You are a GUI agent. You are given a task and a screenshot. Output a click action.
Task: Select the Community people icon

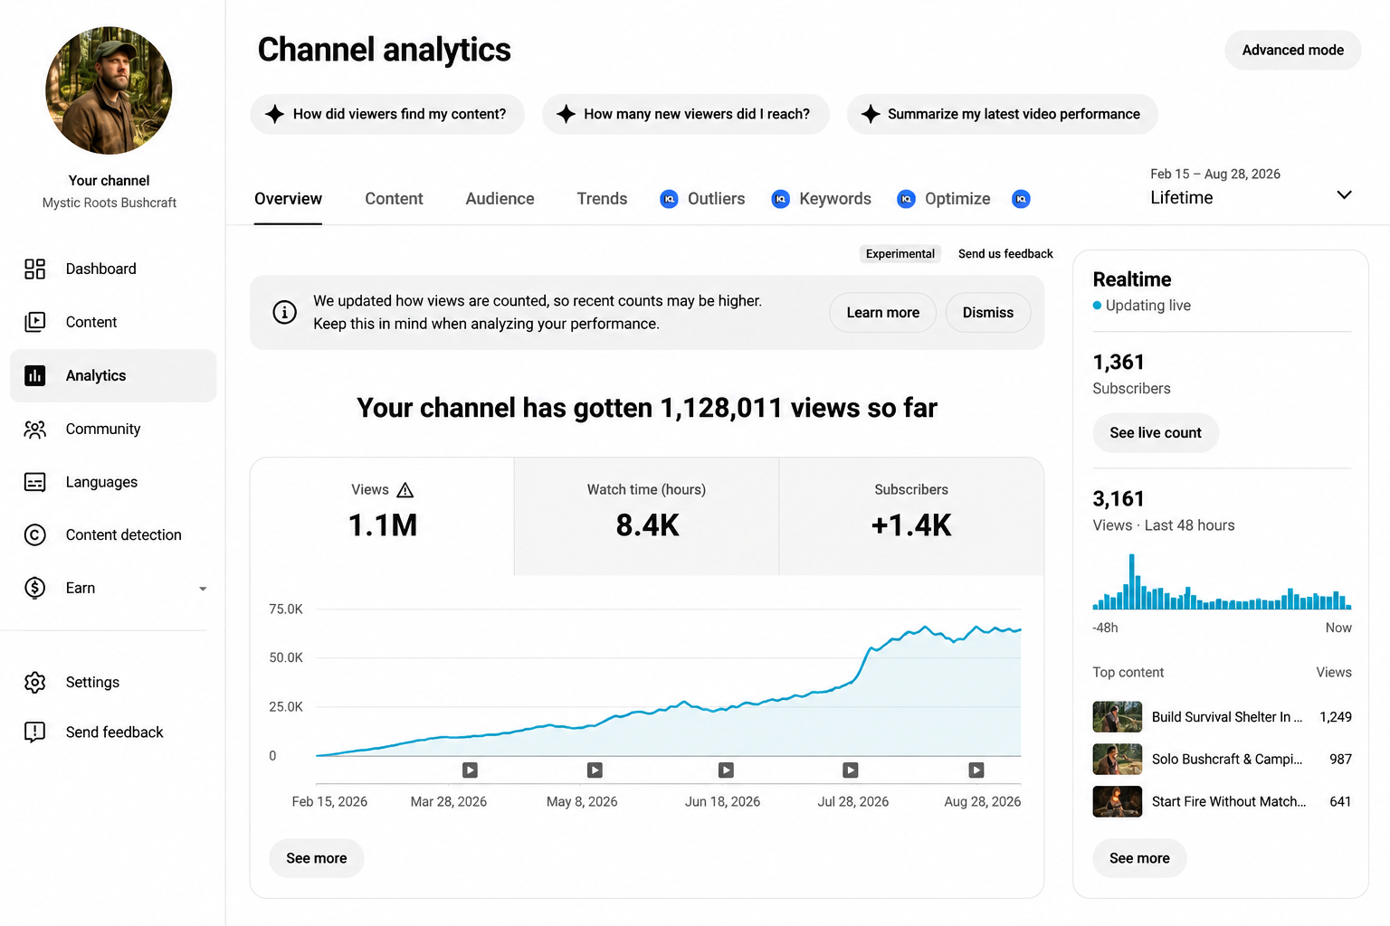coord(34,429)
